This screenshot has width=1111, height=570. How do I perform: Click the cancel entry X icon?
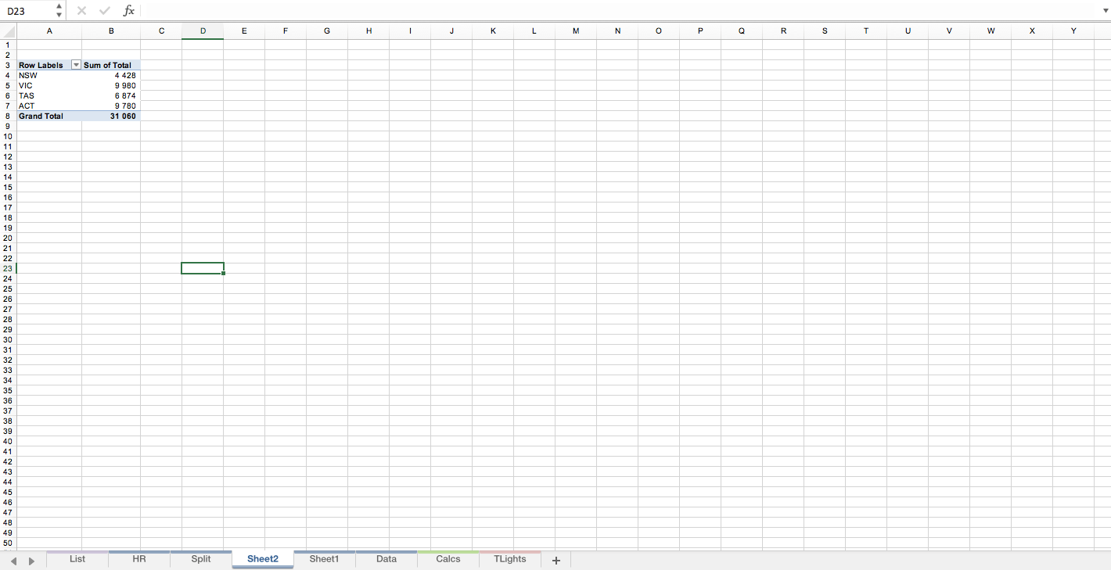click(81, 11)
